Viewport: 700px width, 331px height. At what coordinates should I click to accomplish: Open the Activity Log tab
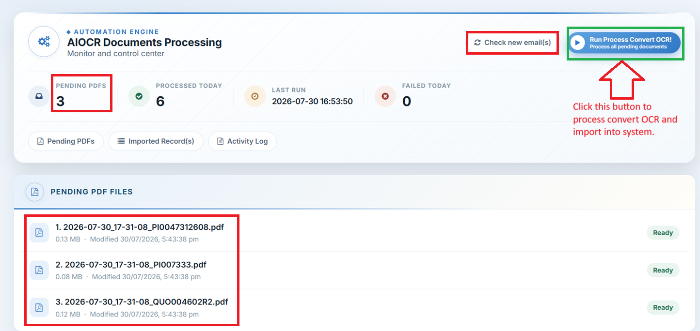pyautogui.click(x=242, y=141)
